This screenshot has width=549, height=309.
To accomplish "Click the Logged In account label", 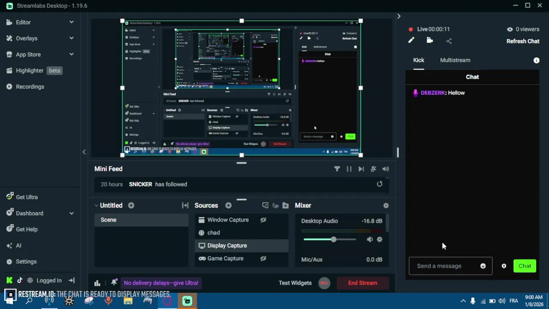I will (x=49, y=280).
